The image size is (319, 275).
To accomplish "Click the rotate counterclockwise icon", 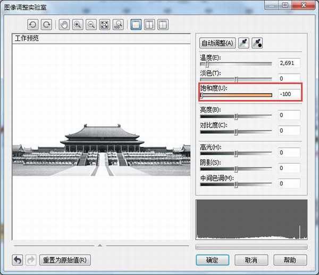I will pyautogui.click(x=33, y=25).
